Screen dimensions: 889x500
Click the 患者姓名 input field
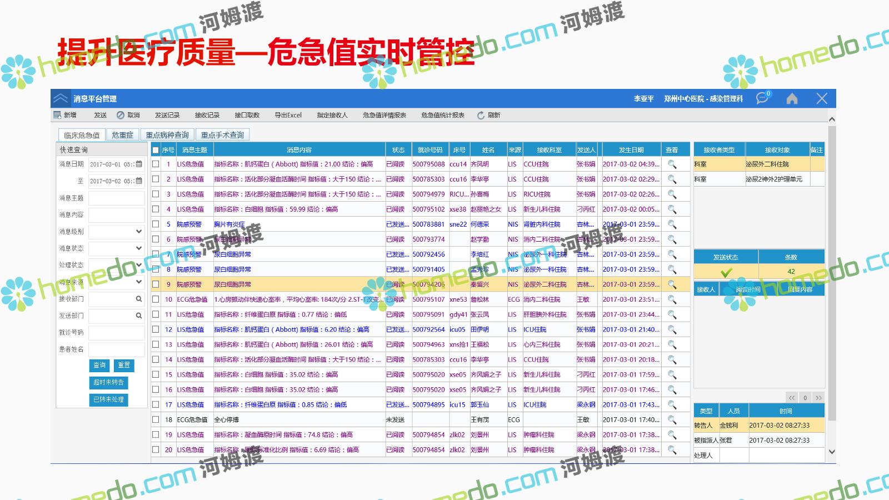(116, 349)
